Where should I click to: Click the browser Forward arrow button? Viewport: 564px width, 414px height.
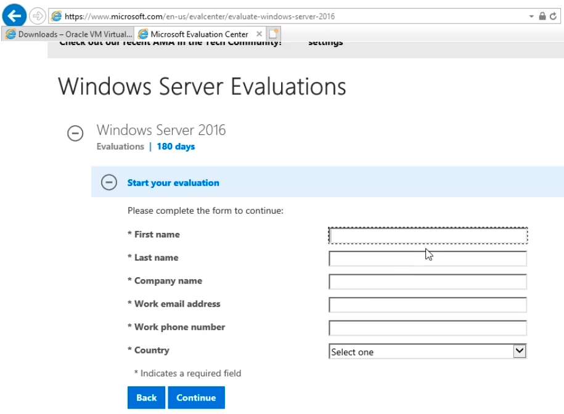coord(37,16)
